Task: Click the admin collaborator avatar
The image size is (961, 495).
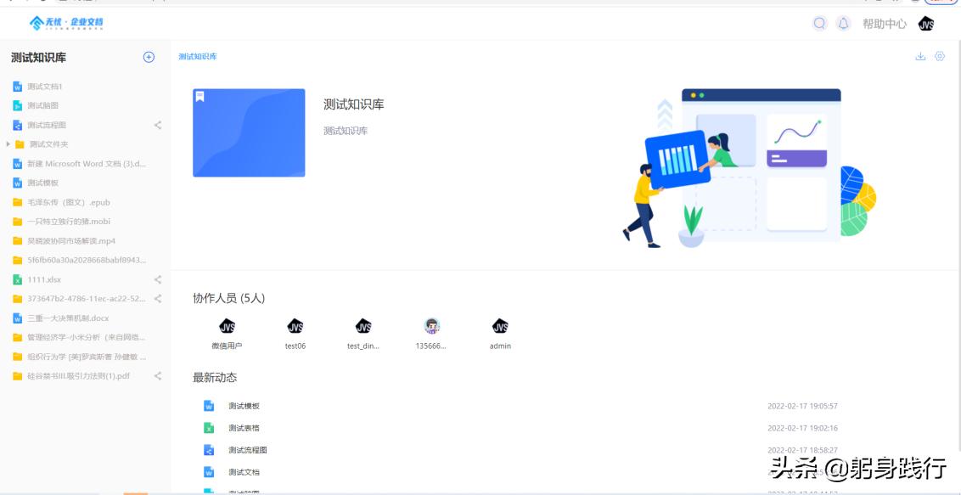Action: pyautogui.click(x=499, y=327)
